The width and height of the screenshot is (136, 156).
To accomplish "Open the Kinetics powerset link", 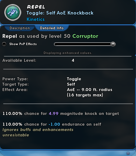I will click(x=36, y=19).
